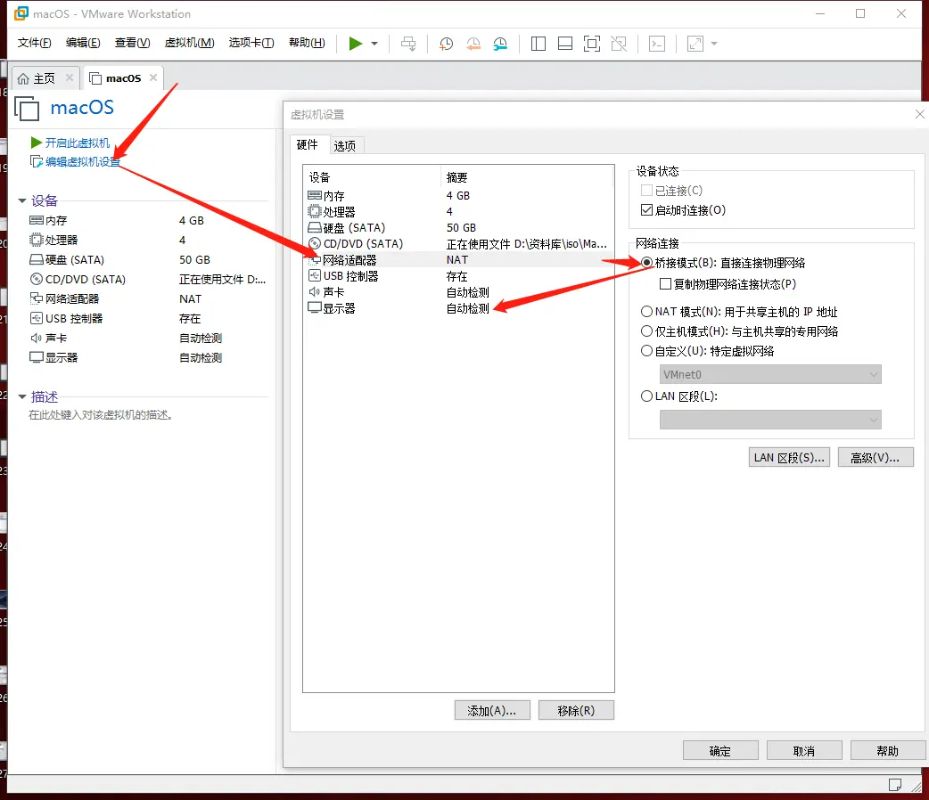
Task: Open the power options dropdown arrow beside play
Action: pos(374,44)
